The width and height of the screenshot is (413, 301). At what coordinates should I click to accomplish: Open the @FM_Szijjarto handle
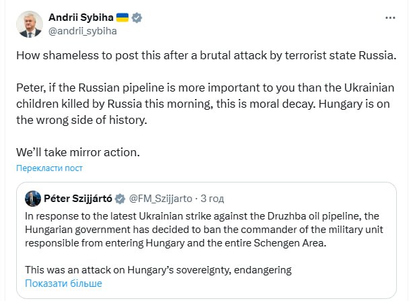pos(160,199)
